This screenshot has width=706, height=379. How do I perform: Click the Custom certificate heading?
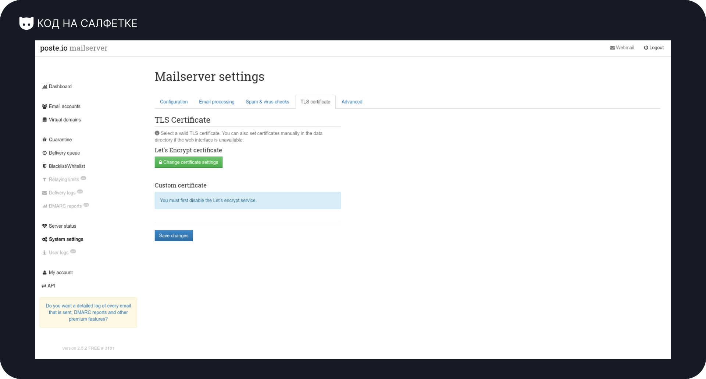(x=181, y=185)
